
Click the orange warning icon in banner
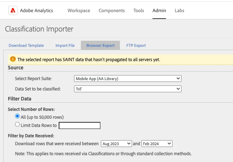(x=13, y=59)
